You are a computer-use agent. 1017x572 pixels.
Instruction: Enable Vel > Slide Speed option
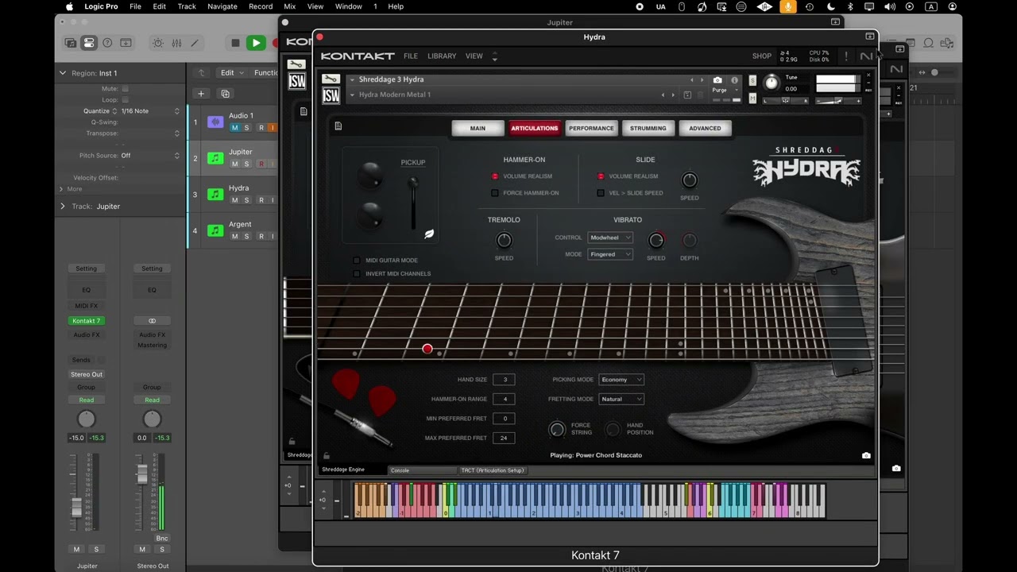coord(601,193)
